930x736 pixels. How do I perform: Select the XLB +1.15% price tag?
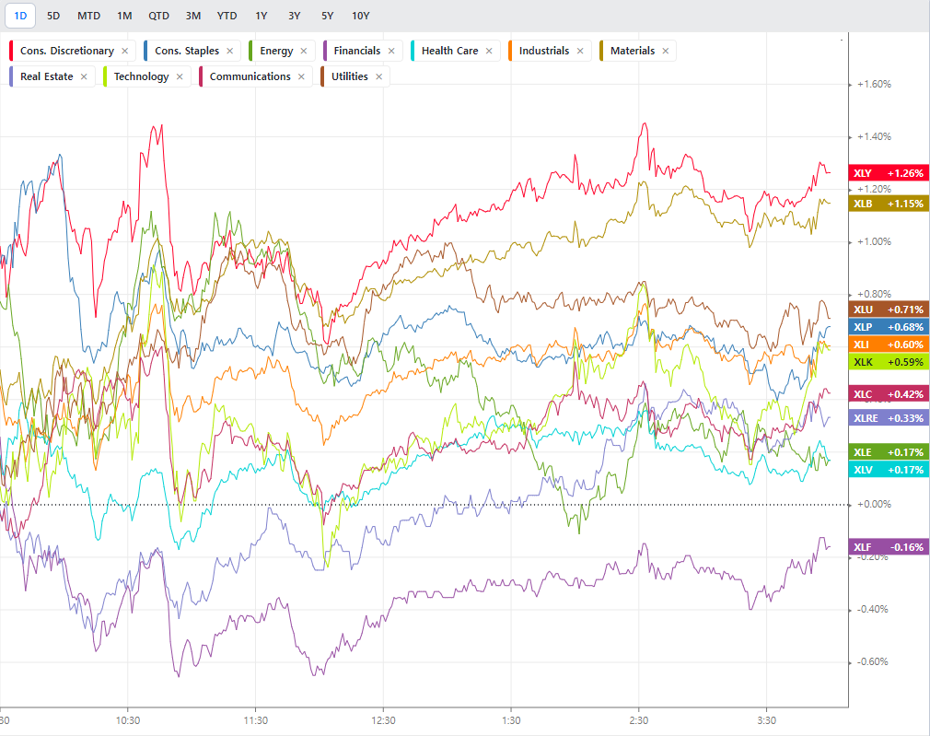(x=889, y=204)
